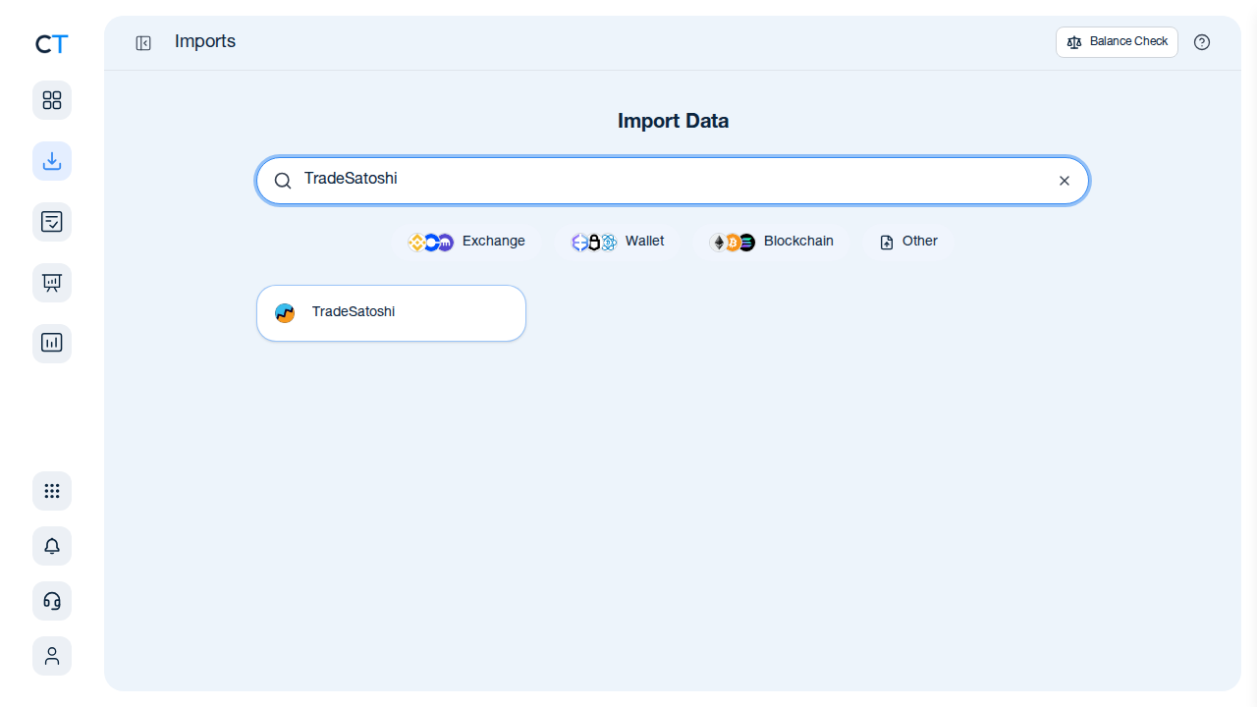1257x707 pixels.
Task: Open Balance Check
Action: 1117,42
